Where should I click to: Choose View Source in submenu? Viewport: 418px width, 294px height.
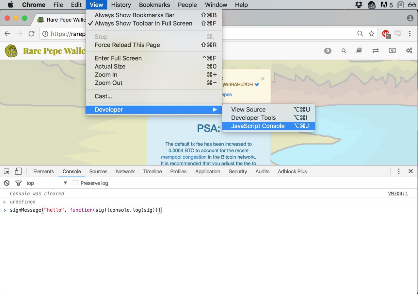268,110
